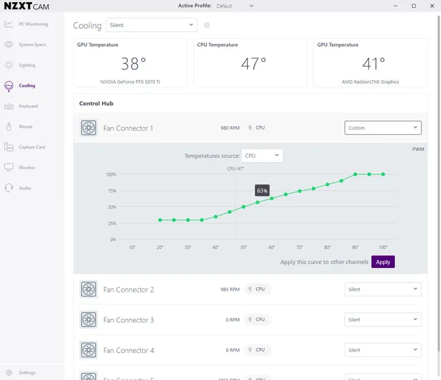
Task: Select the Capture Card section
Action: point(31,147)
